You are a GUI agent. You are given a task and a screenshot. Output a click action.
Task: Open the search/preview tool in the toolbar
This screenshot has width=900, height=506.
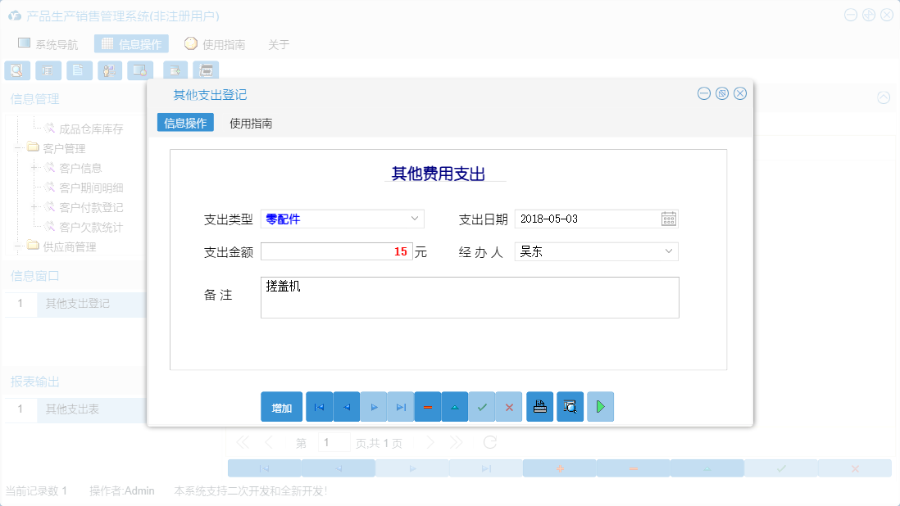17,70
